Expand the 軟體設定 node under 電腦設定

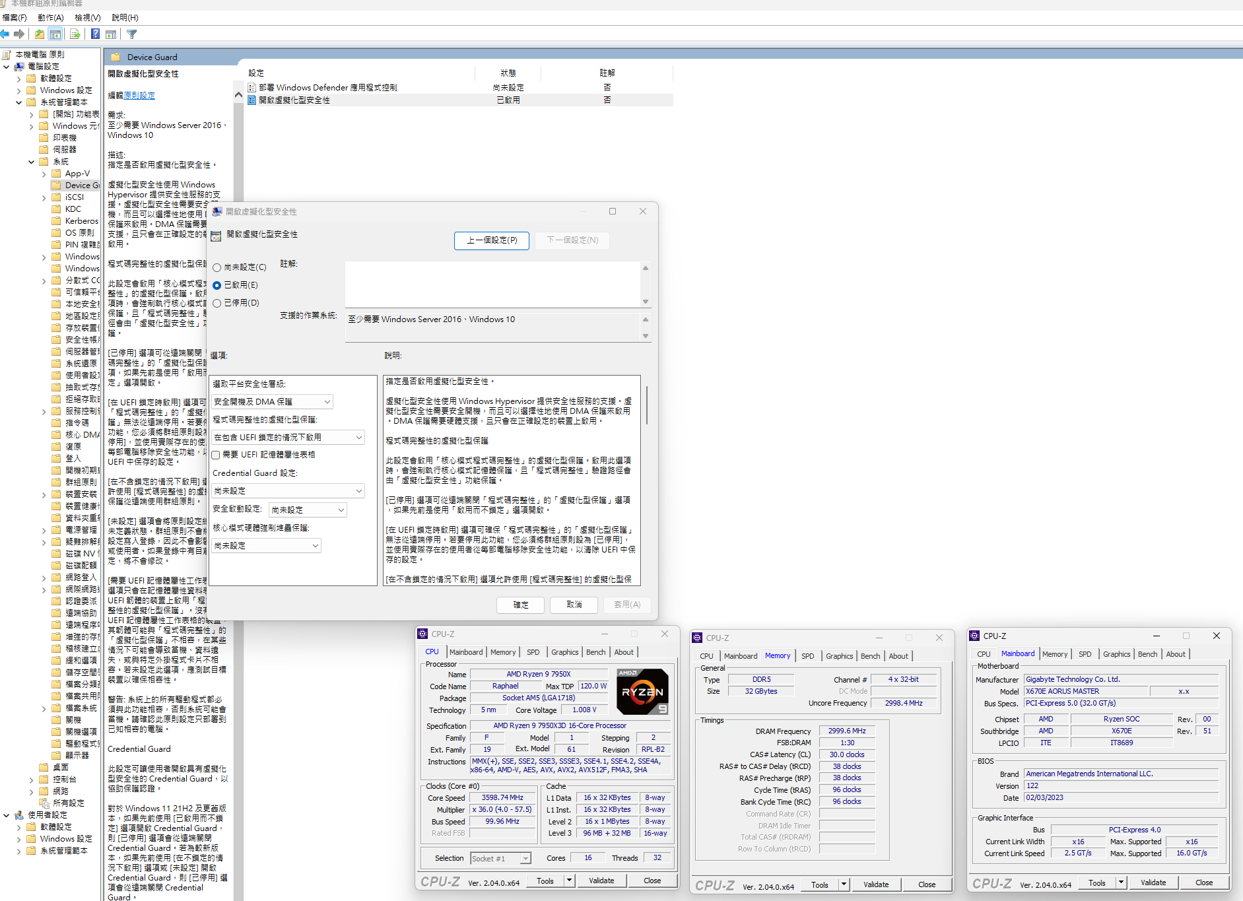[x=19, y=79]
